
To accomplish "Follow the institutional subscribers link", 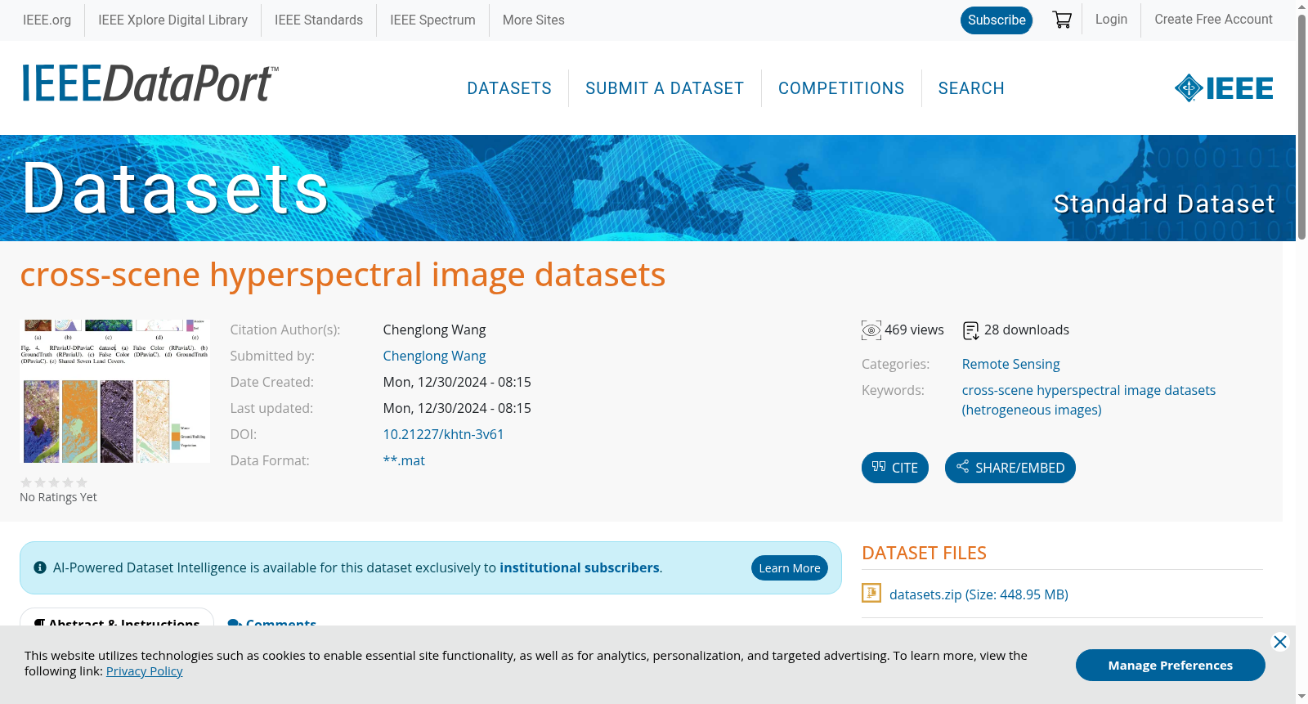I will point(580,567).
